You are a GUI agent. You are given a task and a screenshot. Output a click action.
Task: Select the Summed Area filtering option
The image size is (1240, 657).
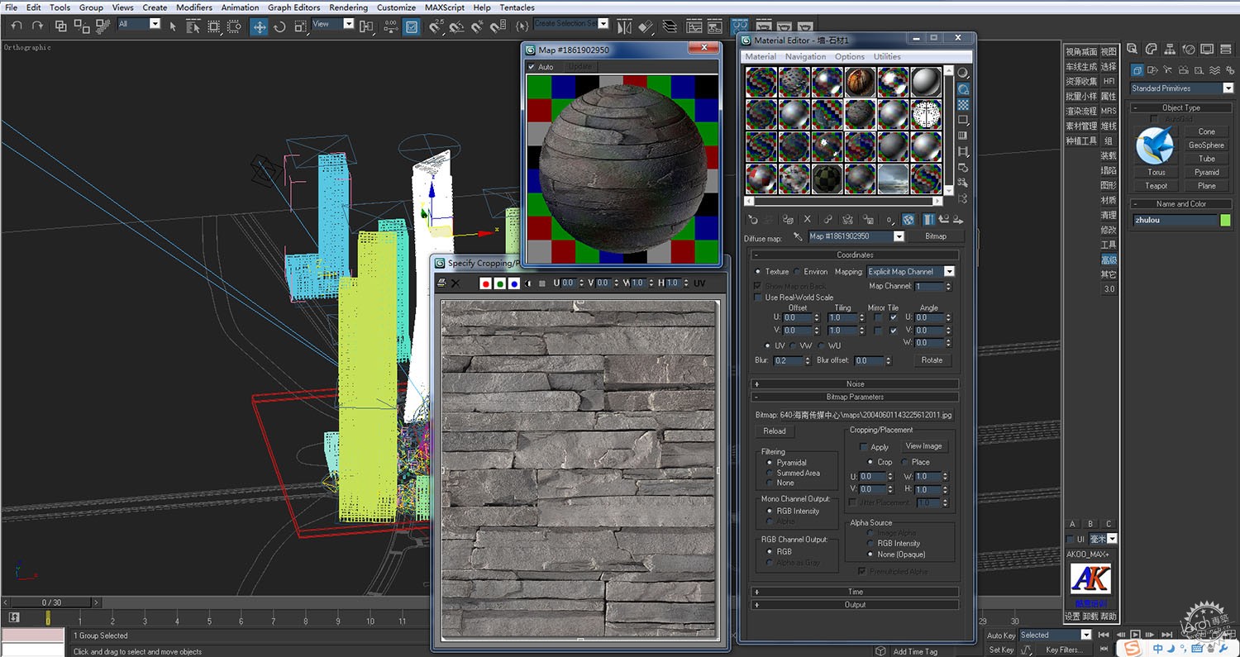[770, 473]
